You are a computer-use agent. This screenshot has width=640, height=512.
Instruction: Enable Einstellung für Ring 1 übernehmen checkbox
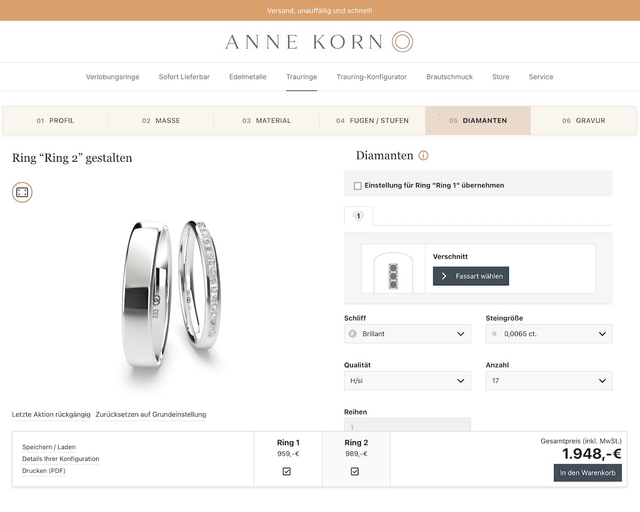pos(358,186)
